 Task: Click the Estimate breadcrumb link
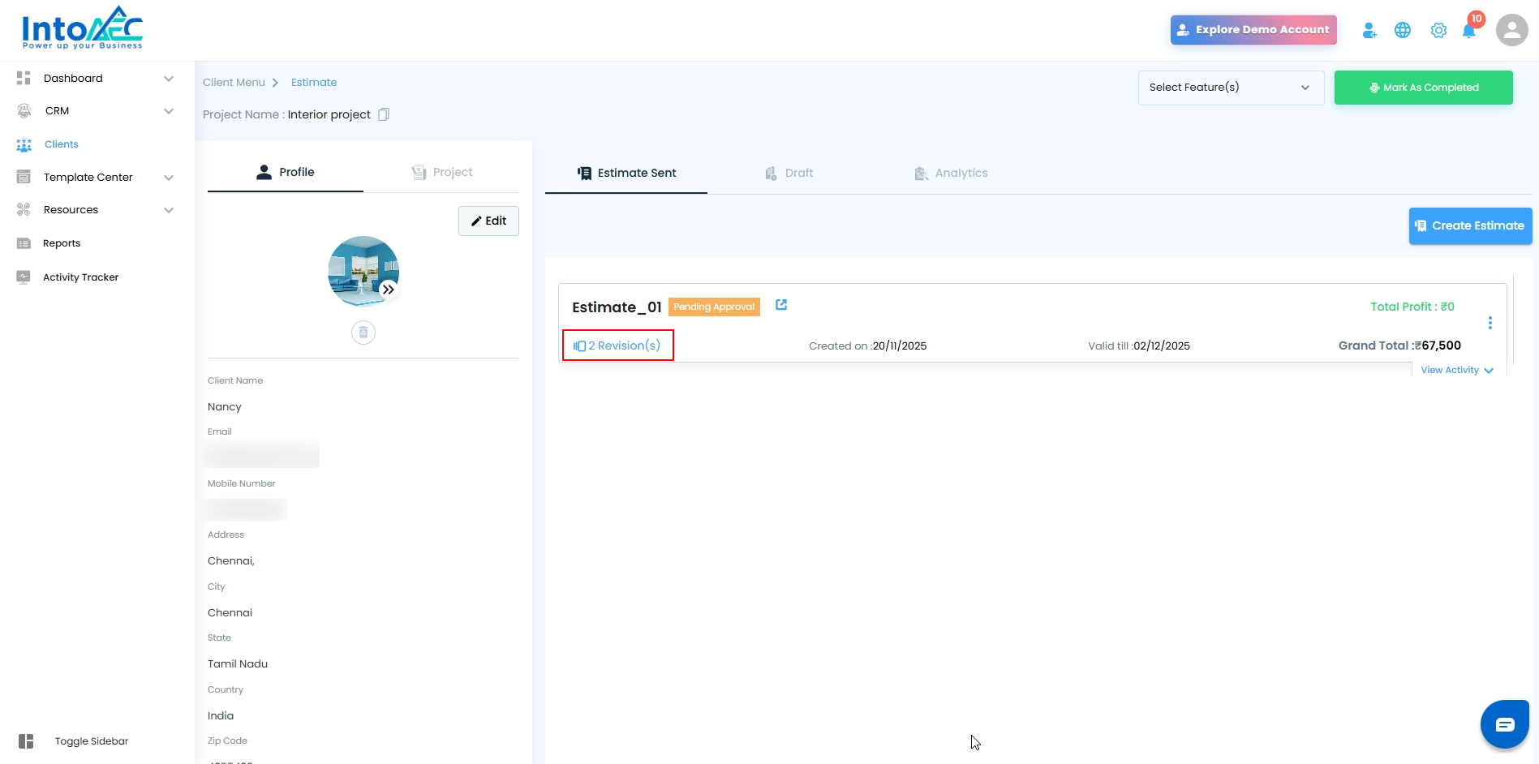(314, 83)
